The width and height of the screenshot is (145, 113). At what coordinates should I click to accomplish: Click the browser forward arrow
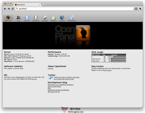9,9
